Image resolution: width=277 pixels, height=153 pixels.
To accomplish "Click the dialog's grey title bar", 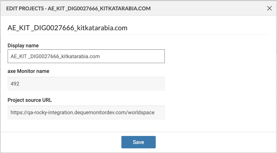I will pyautogui.click(x=207, y=9).
